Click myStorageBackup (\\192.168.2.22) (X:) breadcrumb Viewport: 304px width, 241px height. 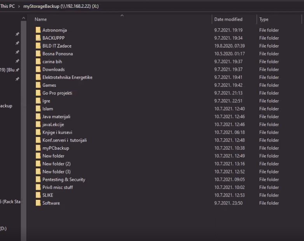(x=61, y=6)
